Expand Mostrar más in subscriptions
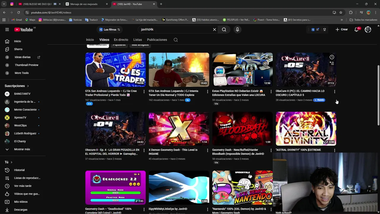The height and width of the screenshot is (214, 380). point(22,149)
